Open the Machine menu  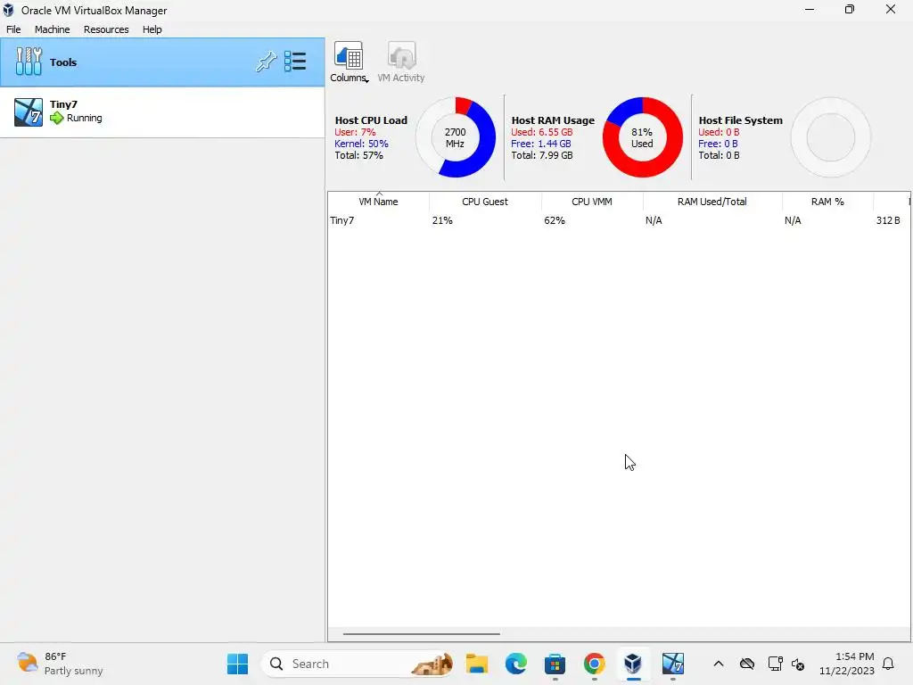coord(52,29)
